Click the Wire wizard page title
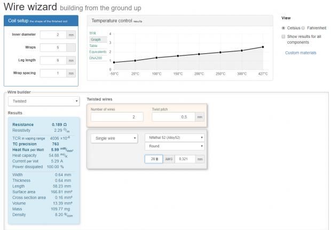This screenshot has width=331, height=230. coord(30,7)
